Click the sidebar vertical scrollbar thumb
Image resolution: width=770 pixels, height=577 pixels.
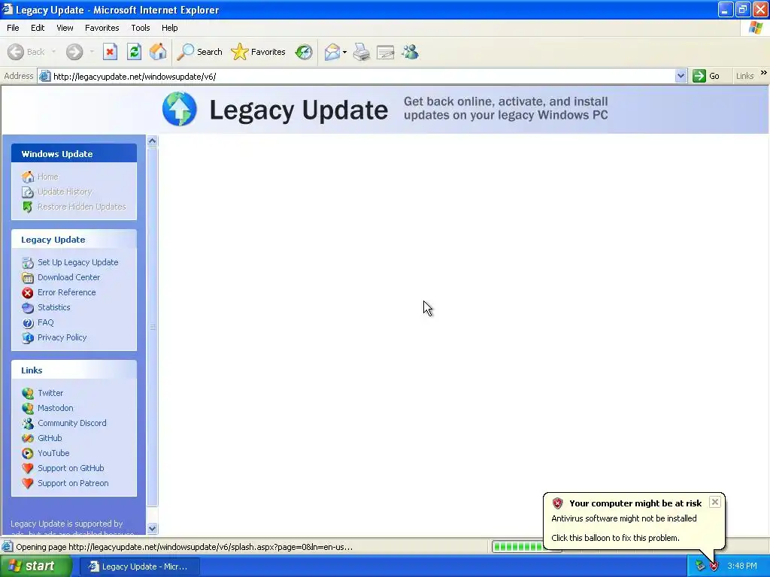coord(152,327)
